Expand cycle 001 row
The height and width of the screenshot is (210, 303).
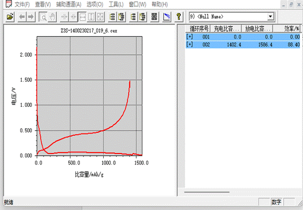coord(190,37)
